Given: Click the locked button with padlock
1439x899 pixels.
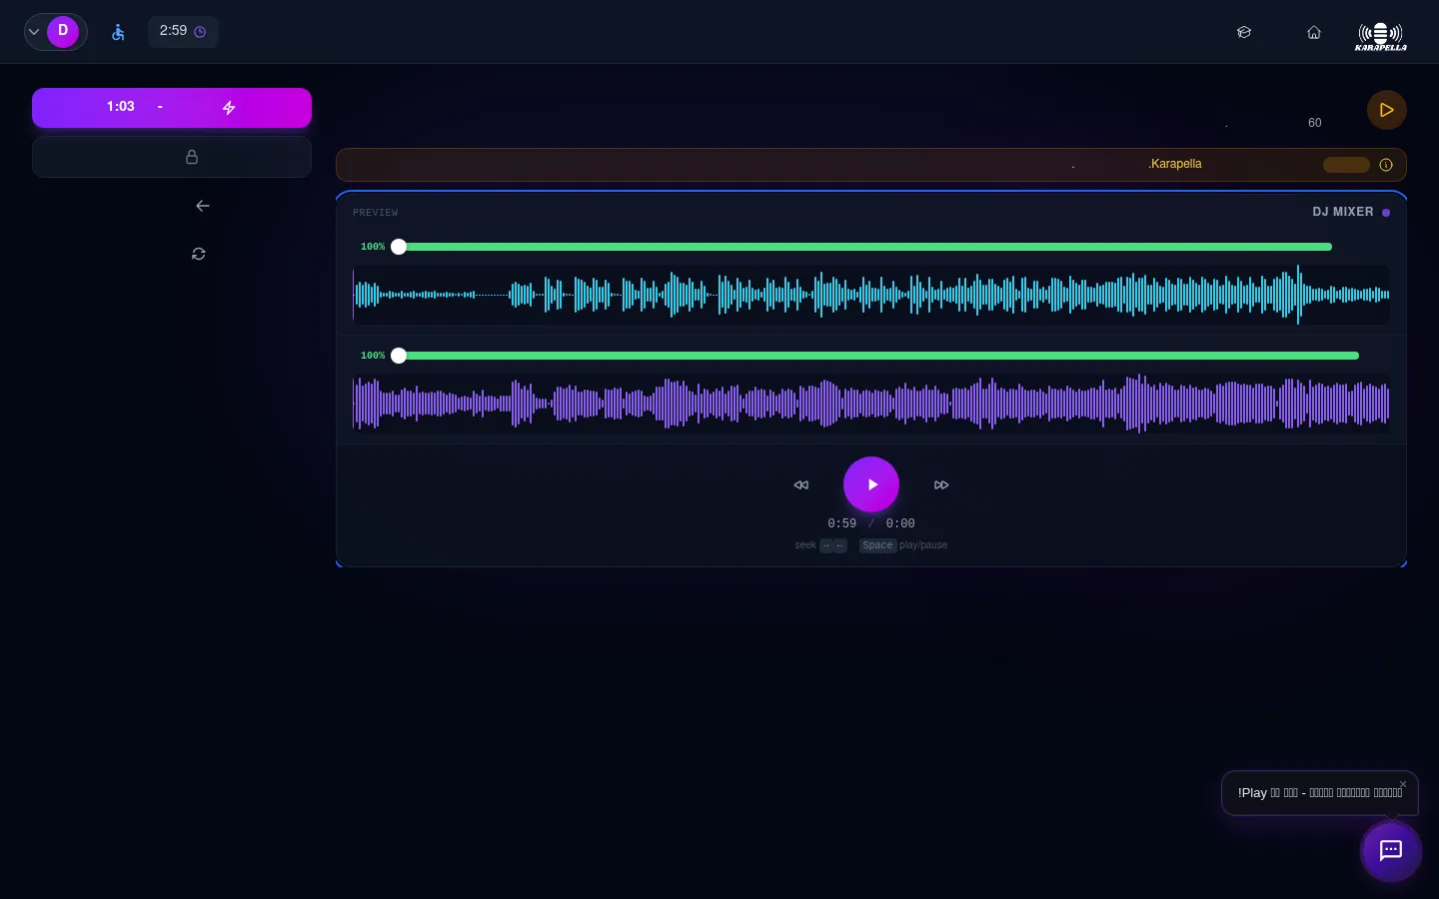Looking at the screenshot, I should 172,157.
